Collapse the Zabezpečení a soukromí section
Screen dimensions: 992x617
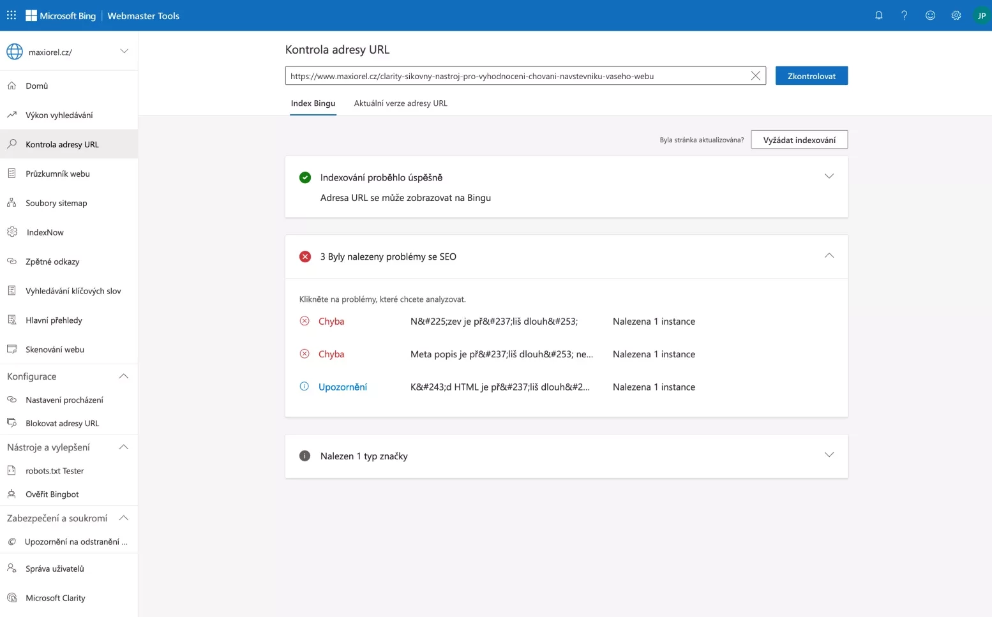124,518
